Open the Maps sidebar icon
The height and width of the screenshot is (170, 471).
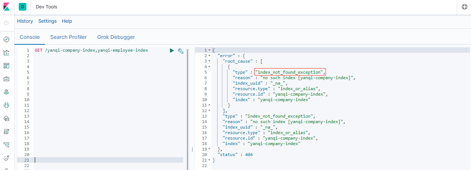pos(6,92)
